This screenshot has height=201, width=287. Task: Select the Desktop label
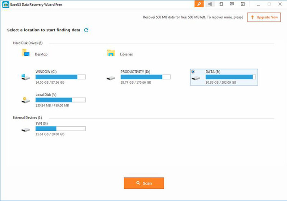pos(41,54)
